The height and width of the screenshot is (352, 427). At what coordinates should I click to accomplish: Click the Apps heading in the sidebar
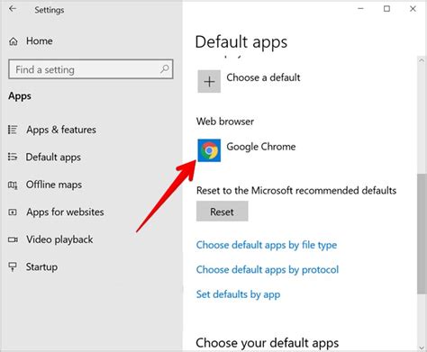pyautogui.click(x=20, y=96)
